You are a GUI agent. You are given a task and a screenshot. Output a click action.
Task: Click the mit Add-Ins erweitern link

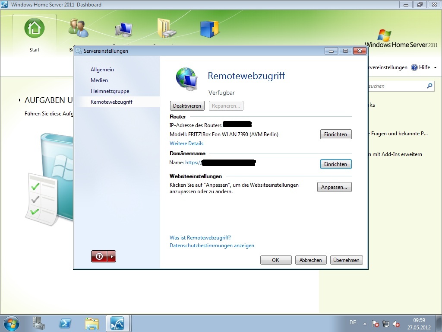pyautogui.click(x=395, y=154)
